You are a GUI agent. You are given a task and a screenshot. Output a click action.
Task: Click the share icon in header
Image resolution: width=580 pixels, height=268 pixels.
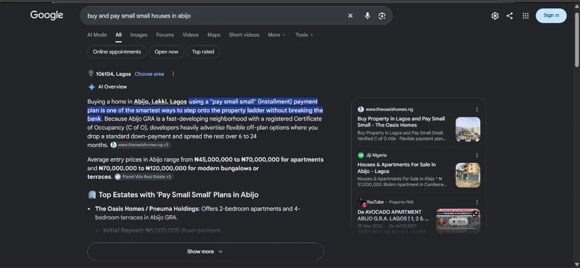click(510, 15)
